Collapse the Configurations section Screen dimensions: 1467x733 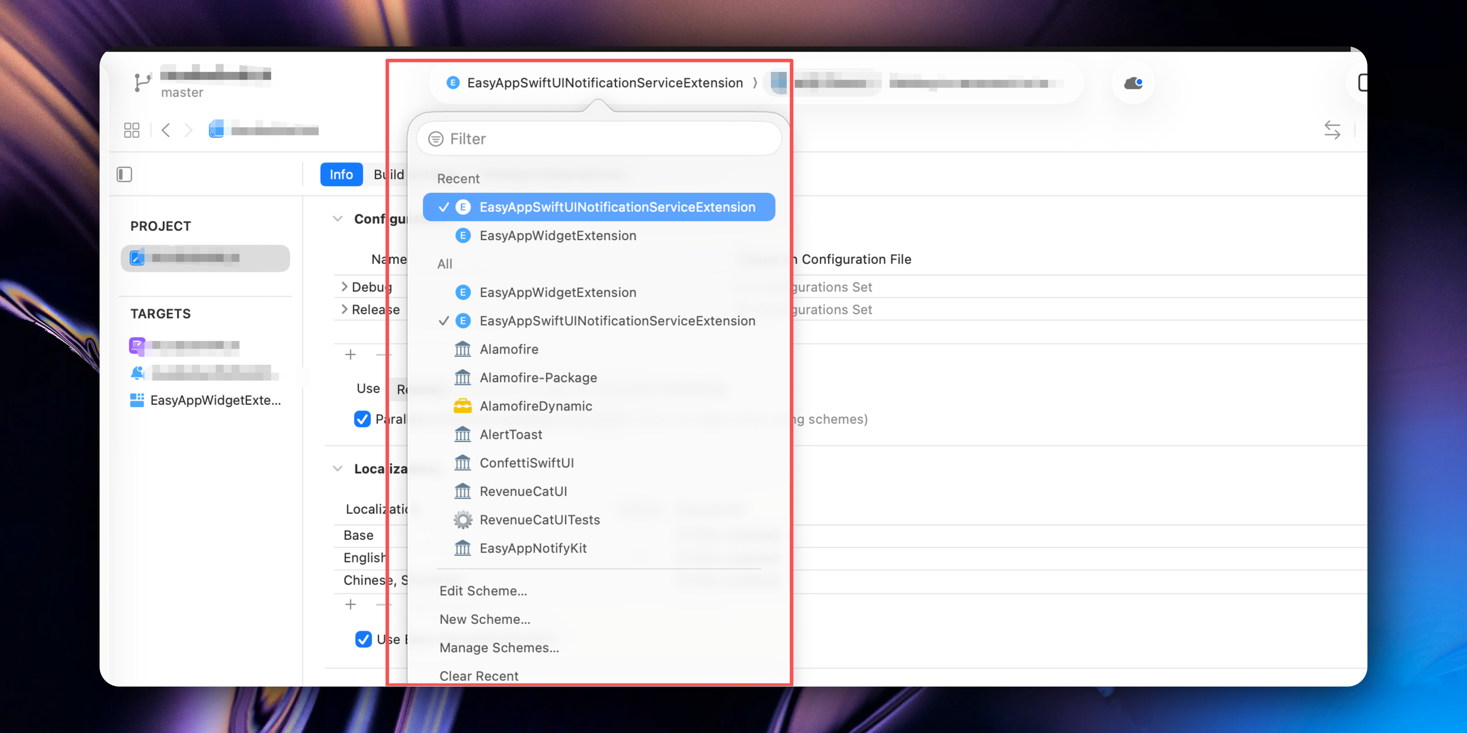338,219
